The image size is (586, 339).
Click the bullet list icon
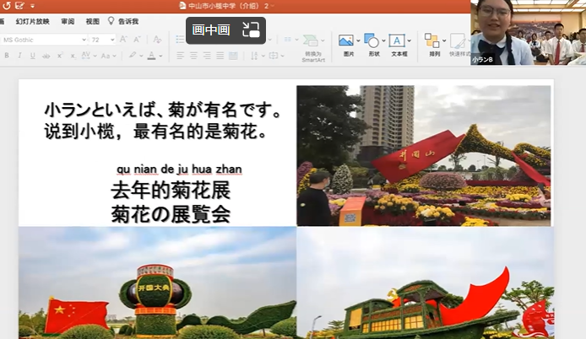pyautogui.click(x=180, y=39)
